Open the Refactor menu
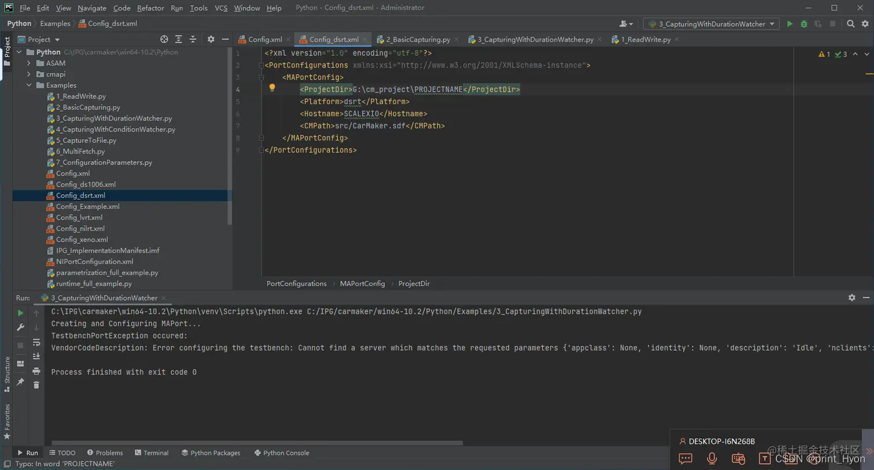 pos(150,8)
